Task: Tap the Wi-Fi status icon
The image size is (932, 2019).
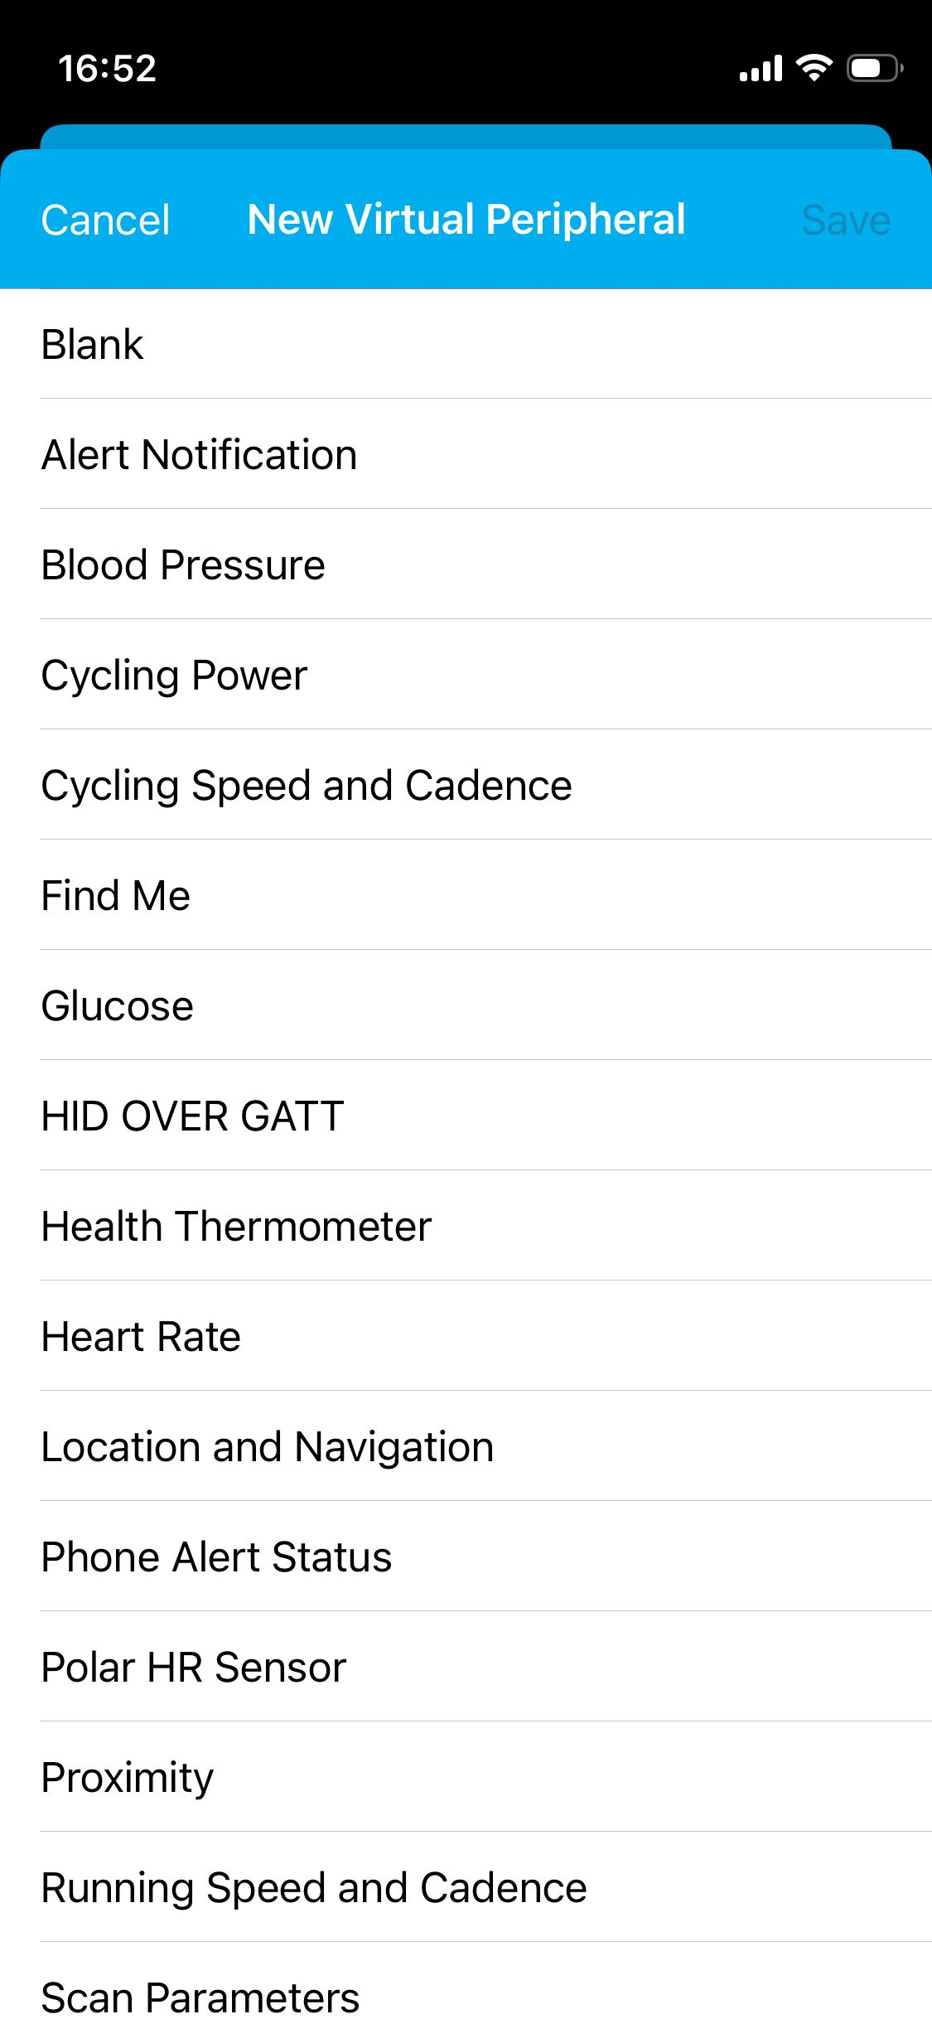Action: pyautogui.click(x=814, y=68)
